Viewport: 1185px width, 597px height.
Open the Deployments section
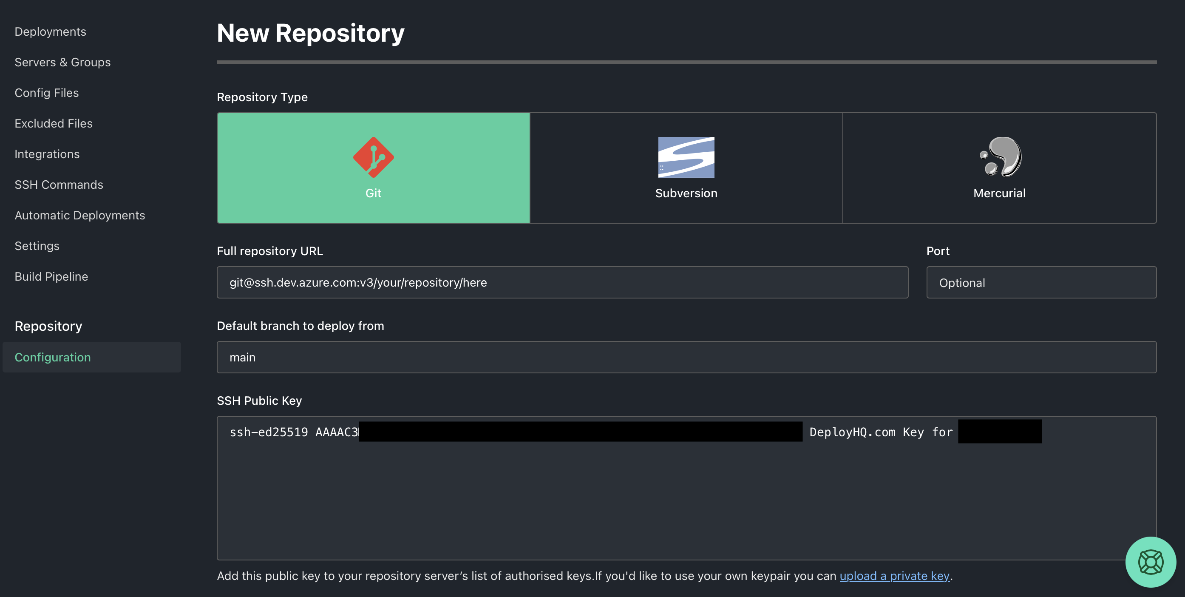[x=51, y=31]
